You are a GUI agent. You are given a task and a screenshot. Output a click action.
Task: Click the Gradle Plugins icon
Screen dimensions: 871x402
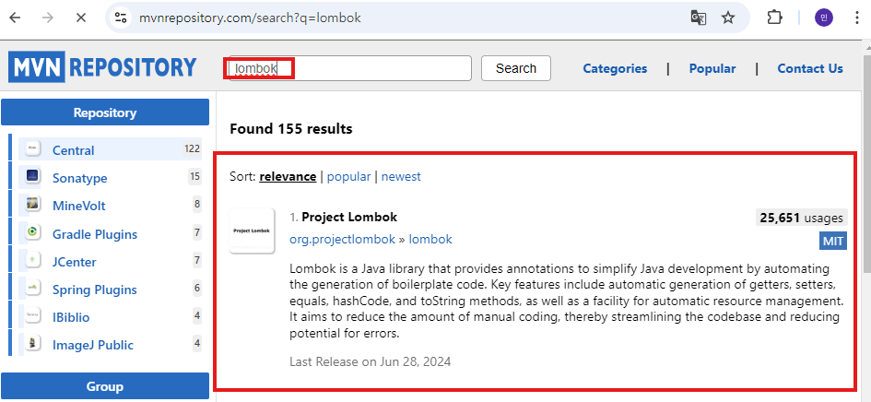pyautogui.click(x=32, y=231)
